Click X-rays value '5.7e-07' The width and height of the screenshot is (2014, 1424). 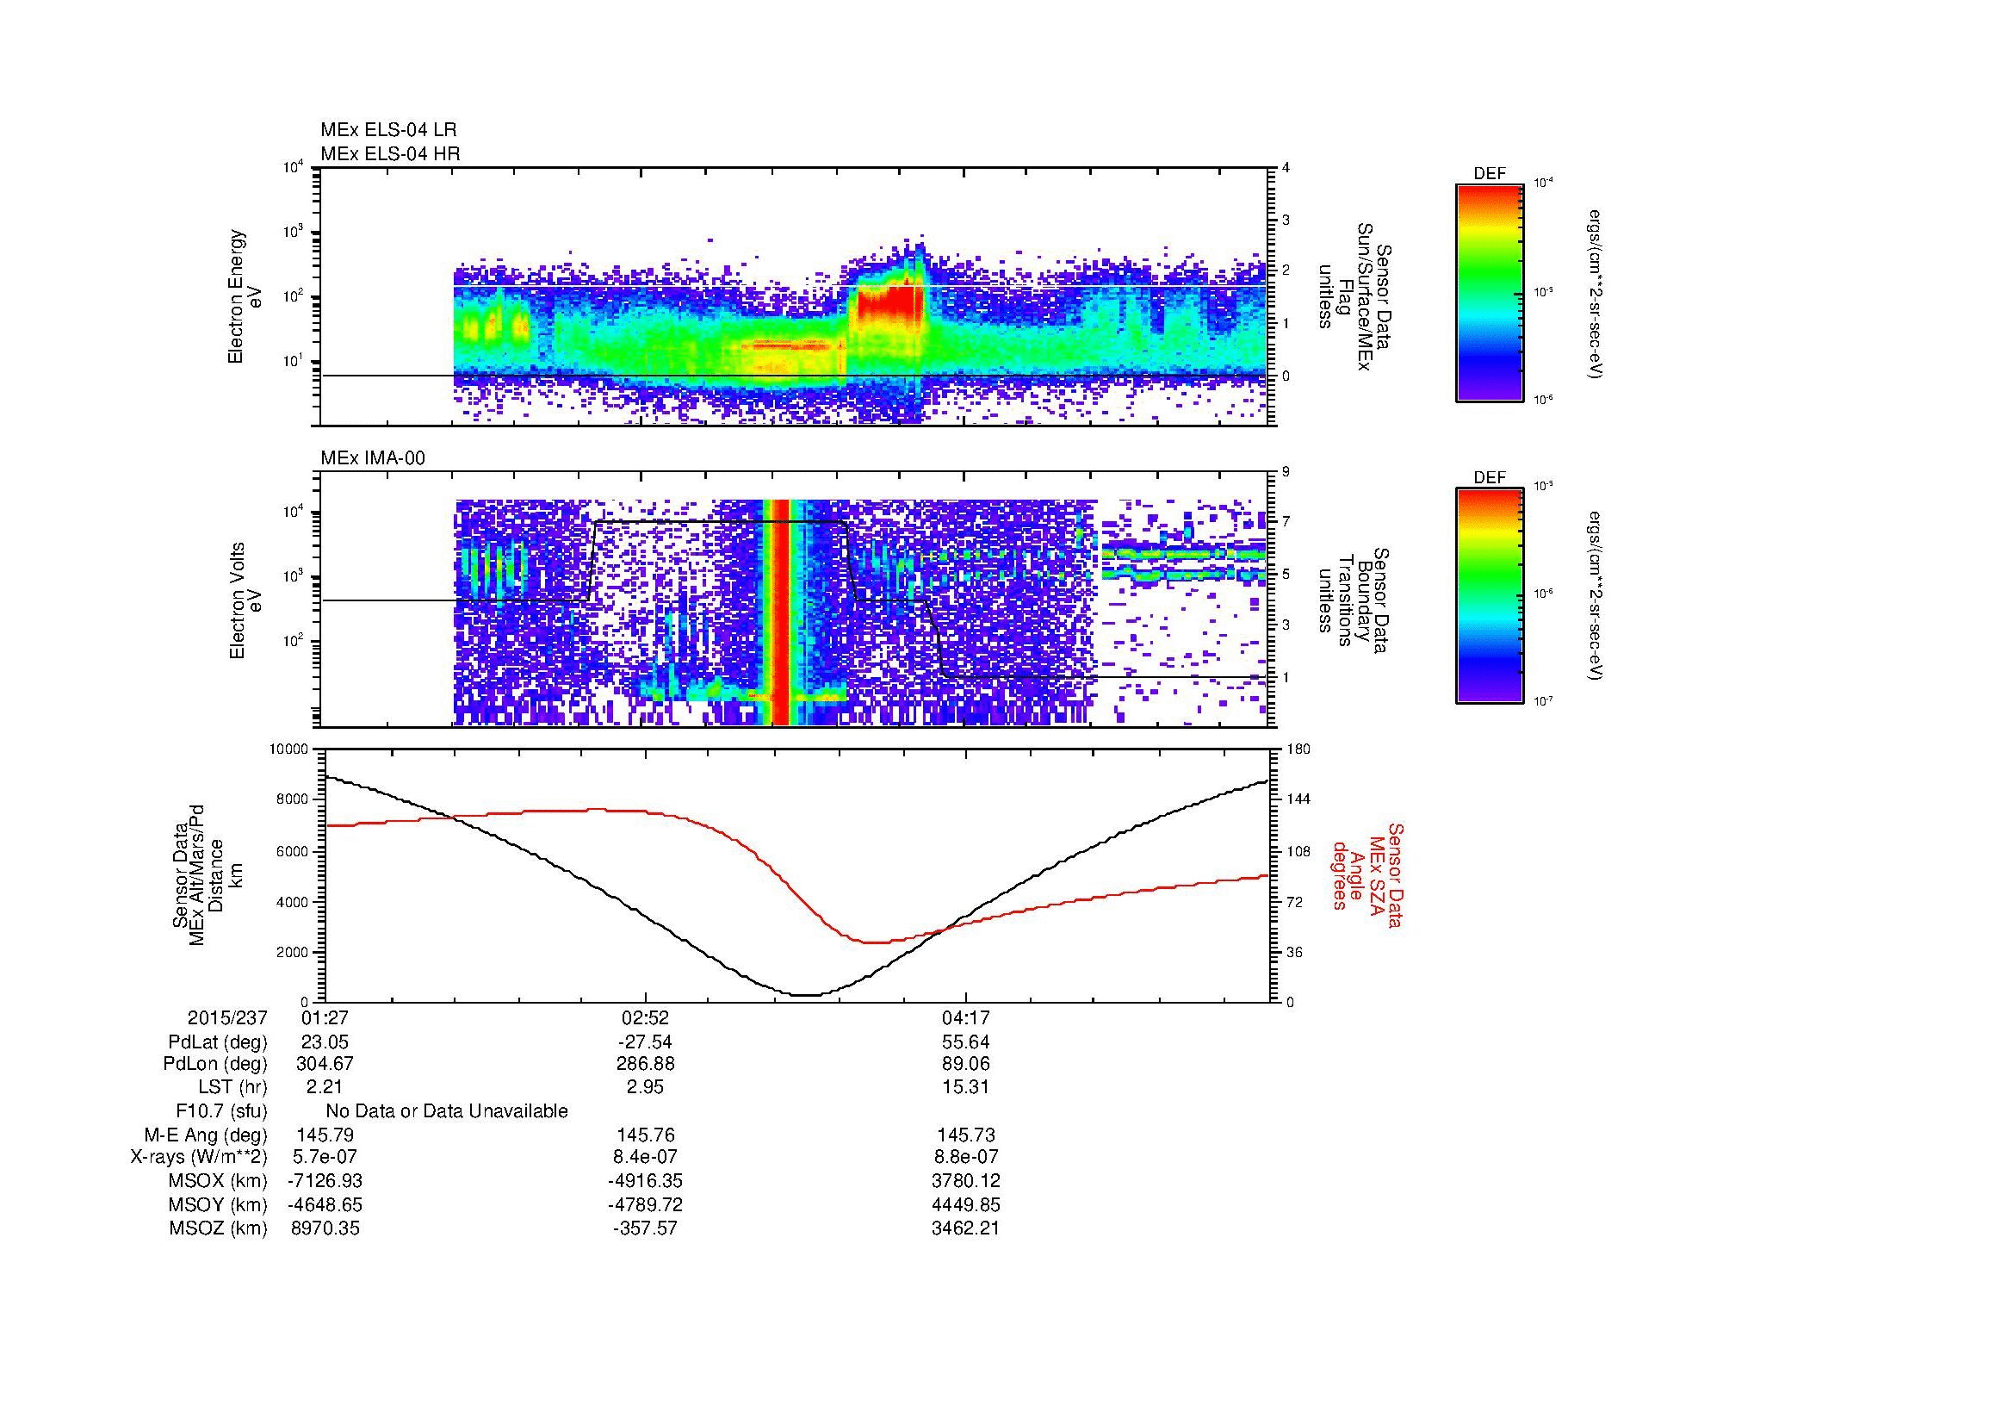(x=325, y=1158)
